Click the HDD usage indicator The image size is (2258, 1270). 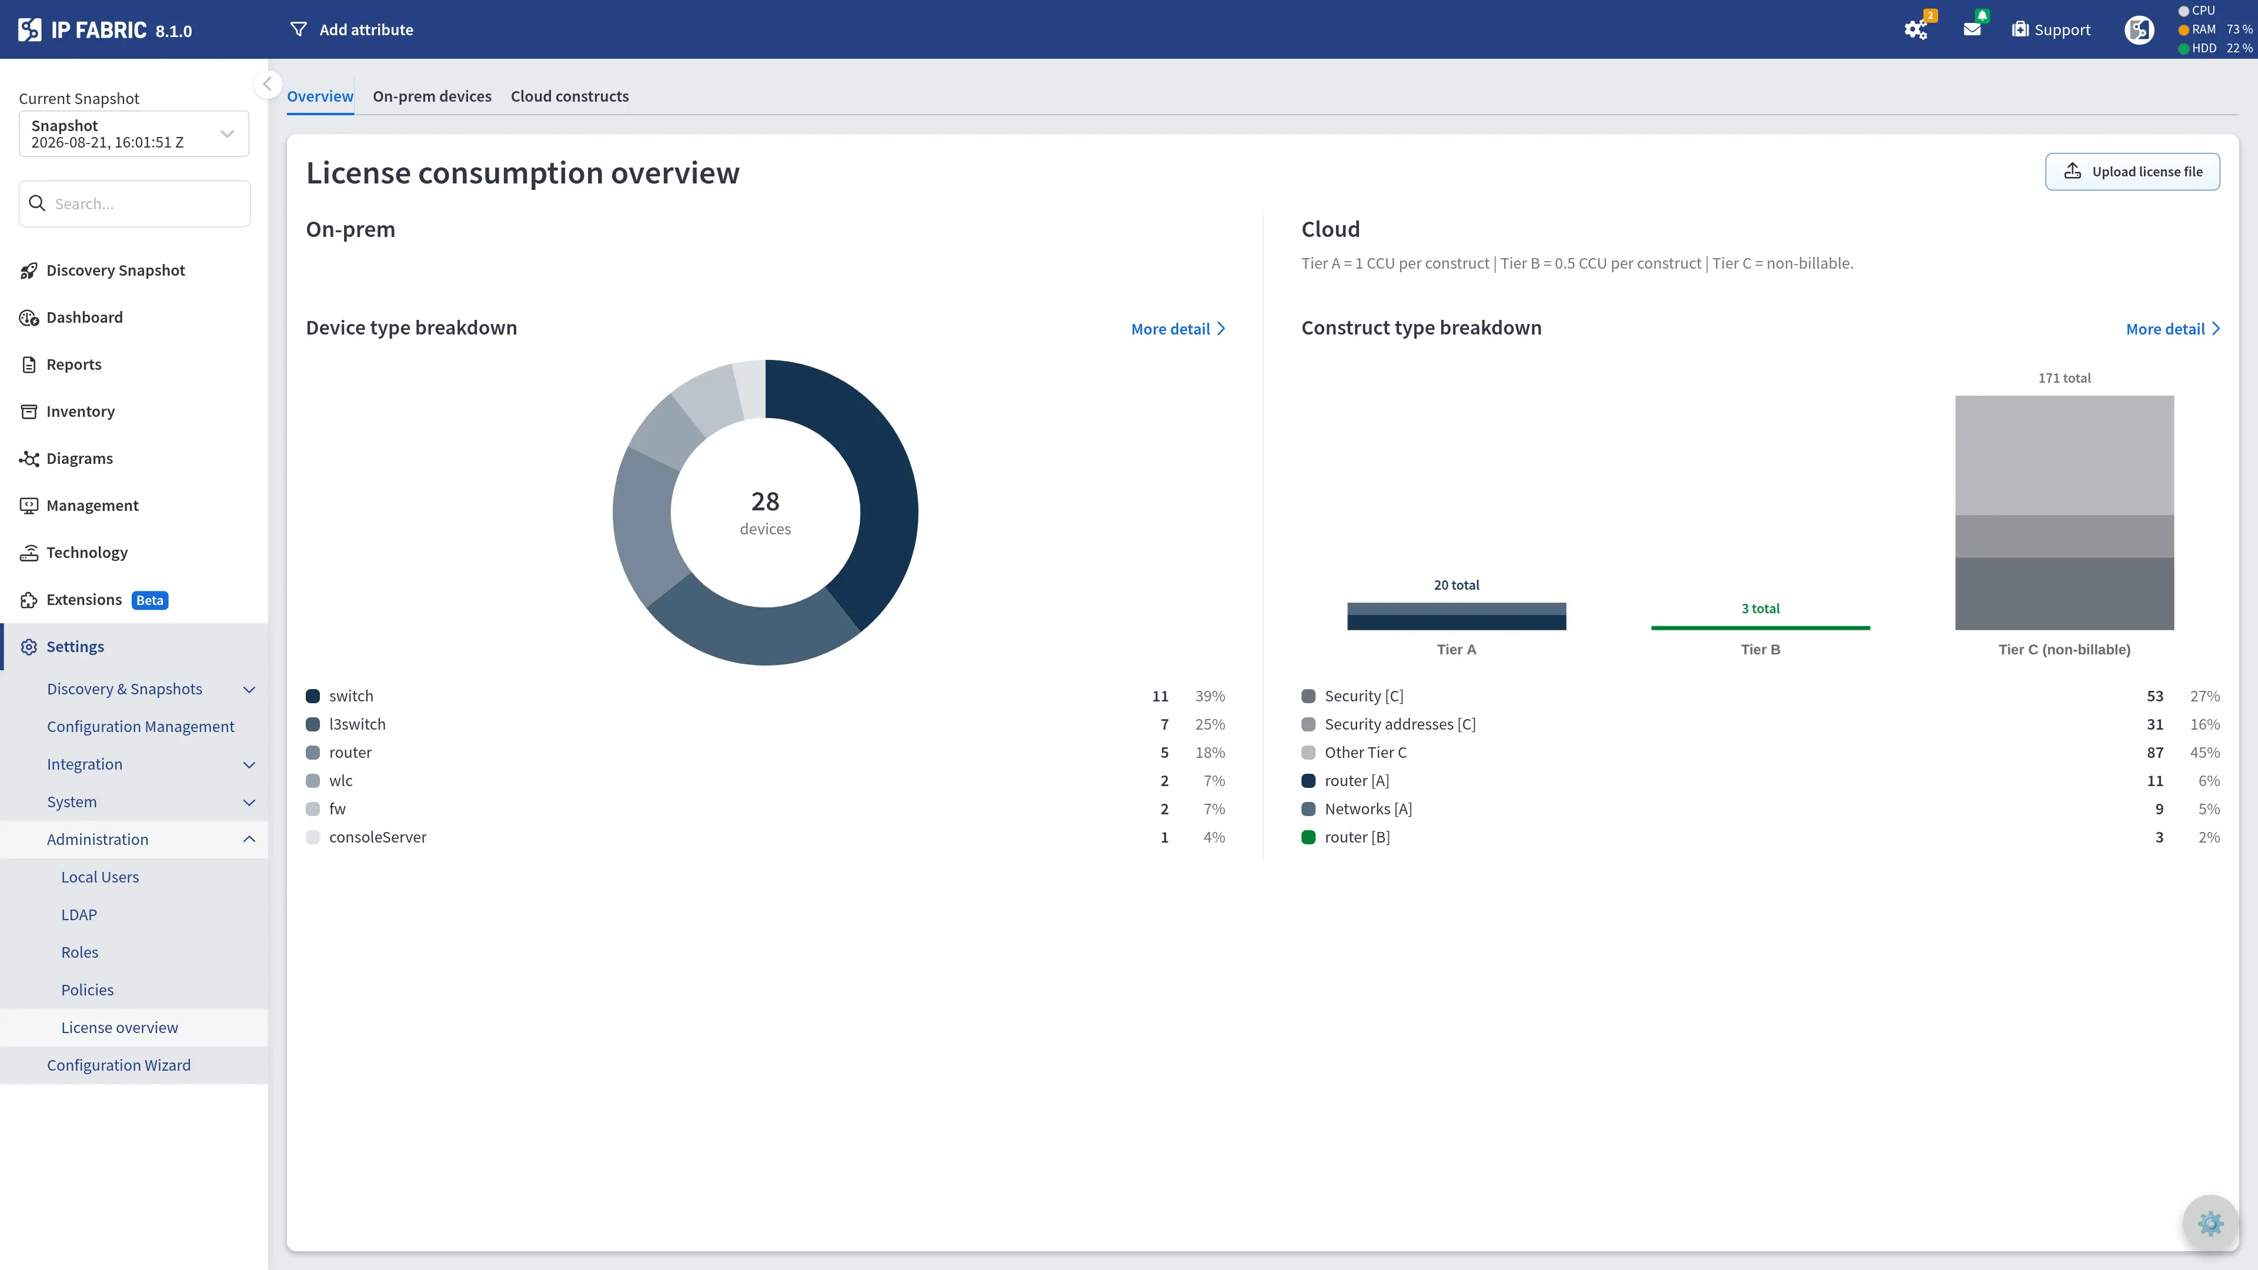pyautogui.click(x=2215, y=48)
